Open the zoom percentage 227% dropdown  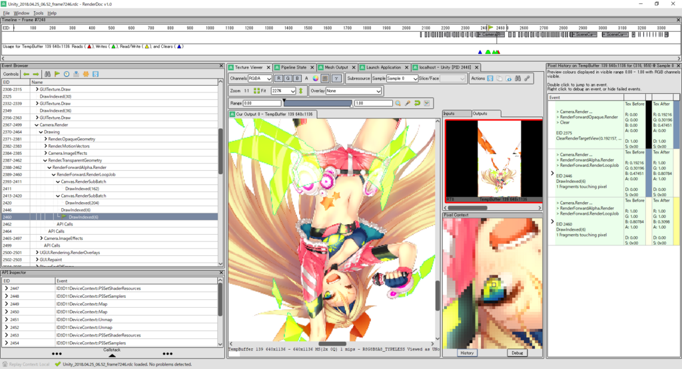click(x=283, y=91)
